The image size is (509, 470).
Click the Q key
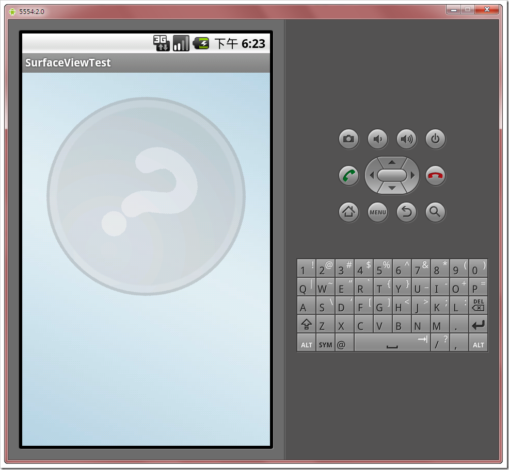click(x=306, y=287)
